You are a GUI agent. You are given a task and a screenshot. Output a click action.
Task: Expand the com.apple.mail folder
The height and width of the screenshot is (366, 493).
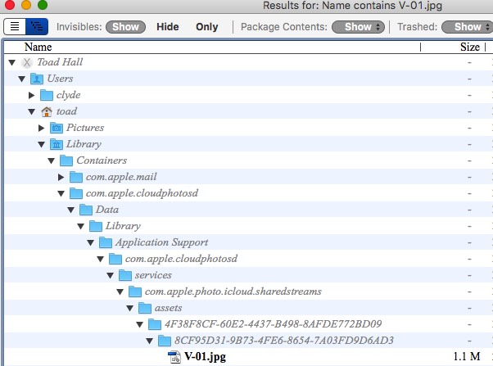pyautogui.click(x=61, y=177)
